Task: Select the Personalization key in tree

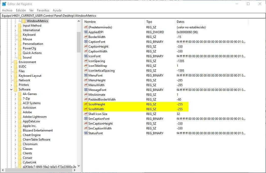Action: click(x=33, y=44)
